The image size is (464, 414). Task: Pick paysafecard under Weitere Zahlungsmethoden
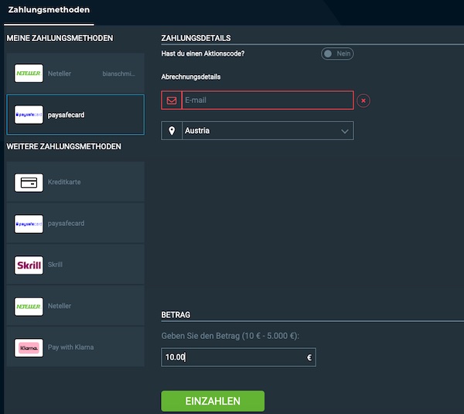[x=76, y=224]
